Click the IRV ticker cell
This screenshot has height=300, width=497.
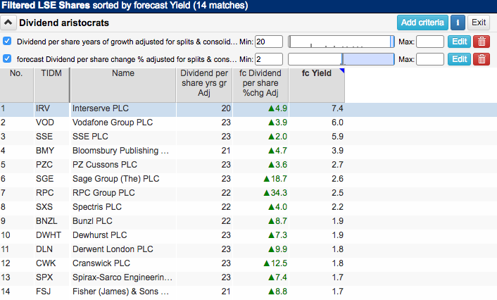click(x=51, y=108)
